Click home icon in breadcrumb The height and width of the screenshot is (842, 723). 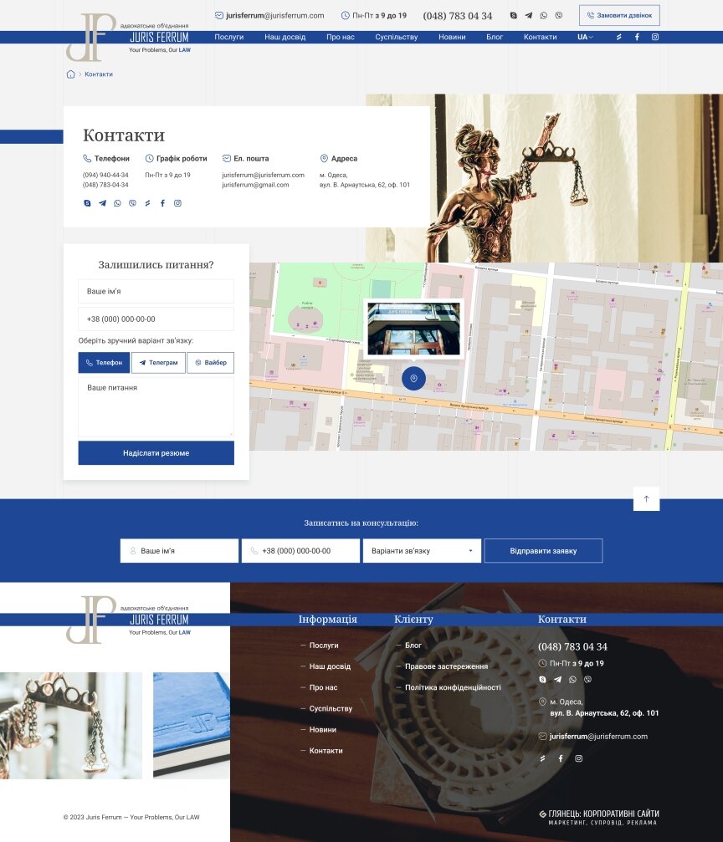click(x=70, y=74)
